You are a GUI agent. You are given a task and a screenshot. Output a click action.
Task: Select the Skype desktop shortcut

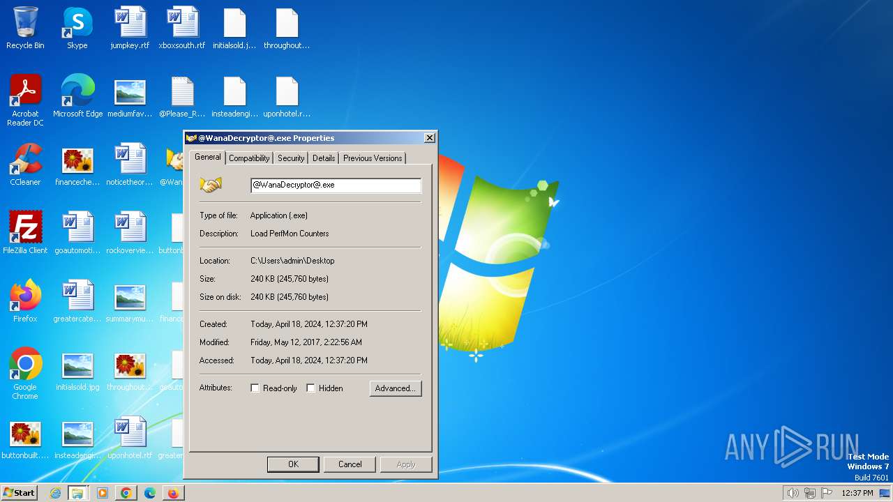coord(77,28)
